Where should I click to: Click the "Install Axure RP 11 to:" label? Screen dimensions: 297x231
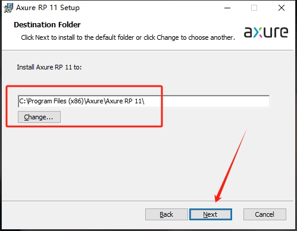(49, 67)
